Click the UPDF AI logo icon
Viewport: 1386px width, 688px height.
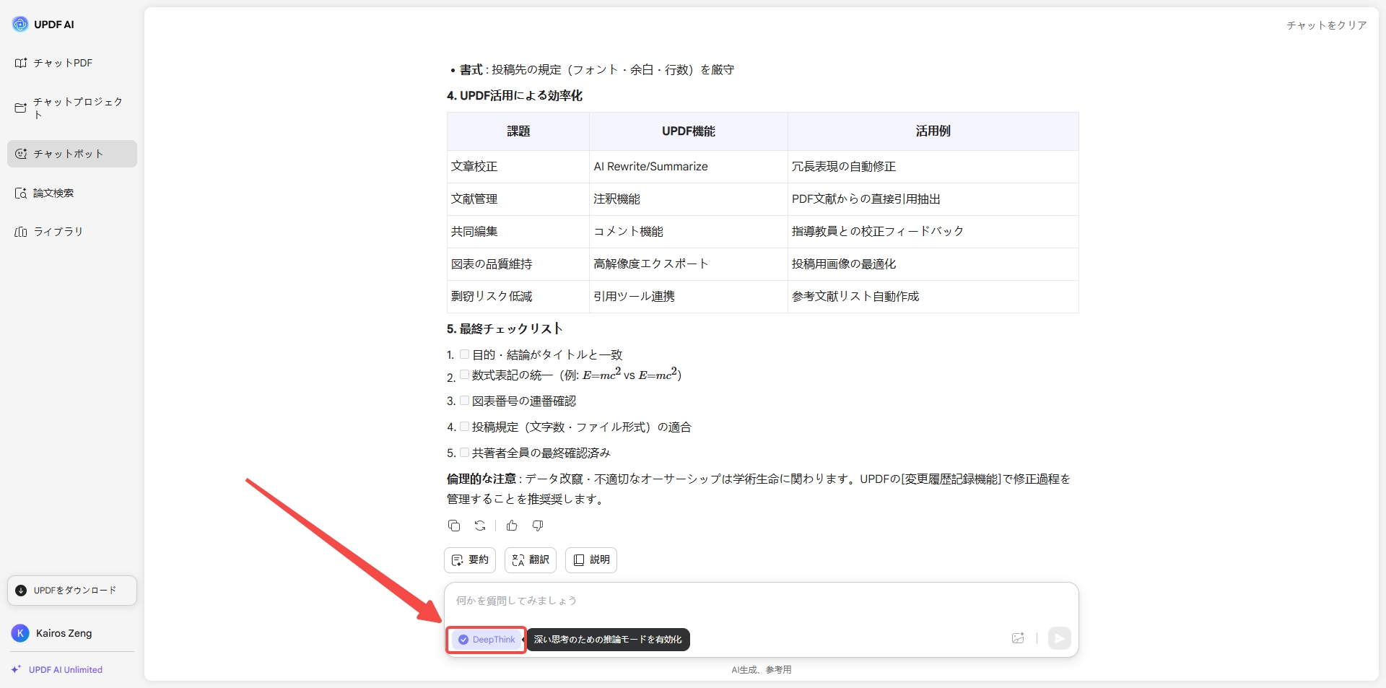pos(20,24)
